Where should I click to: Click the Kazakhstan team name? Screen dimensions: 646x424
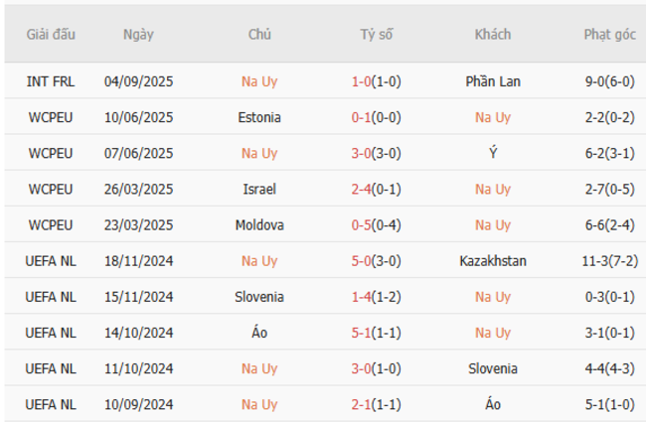493,261
